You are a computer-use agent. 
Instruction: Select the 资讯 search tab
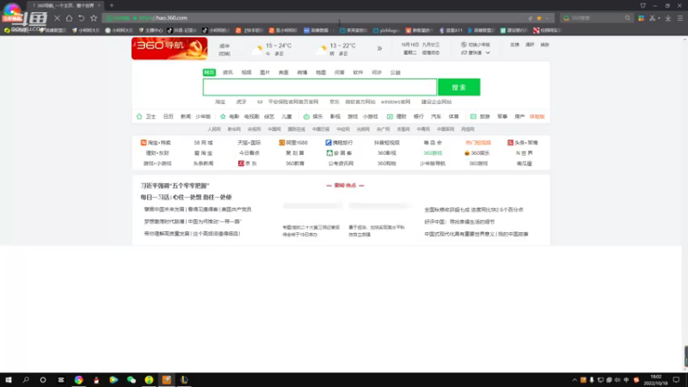228,72
